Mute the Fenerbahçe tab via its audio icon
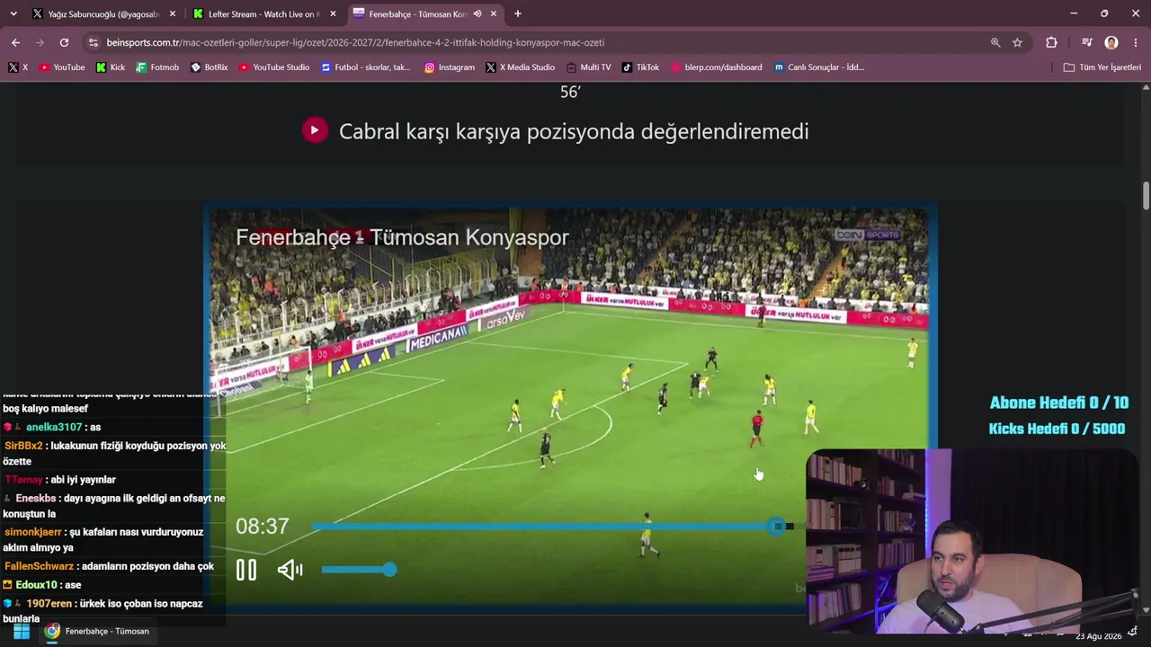The width and height of the screenshot is (1151, 647). 477,13
